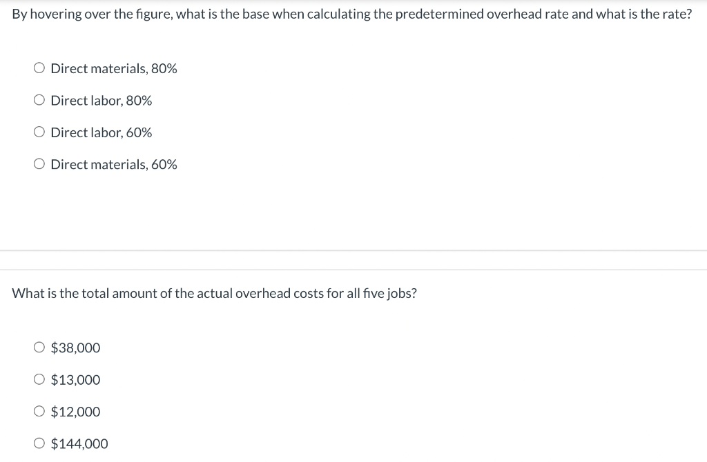Image resolution: width=707 pixels, height=462 pixels.
Task: Pick '$144,000' as the total overhead amount
Action: pyautogui.click(x=39, y=443)
